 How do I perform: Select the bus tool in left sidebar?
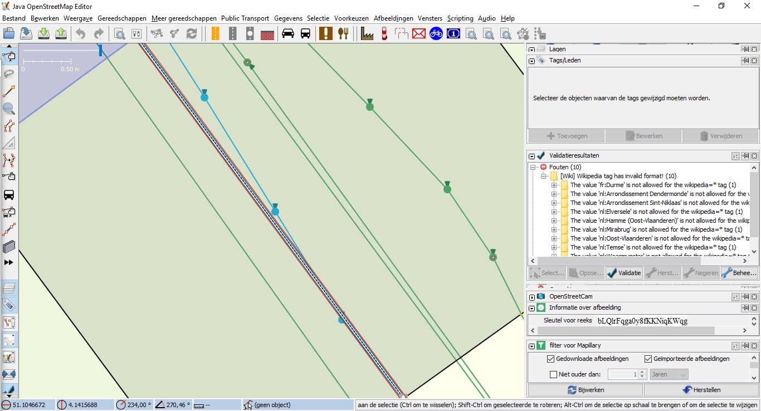9,195
